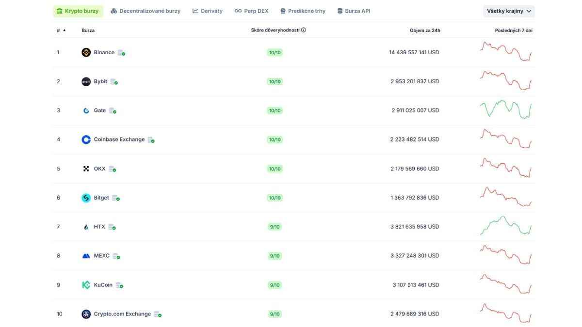
Task: Click the Gate logo icon
Action: pos(86,110)
